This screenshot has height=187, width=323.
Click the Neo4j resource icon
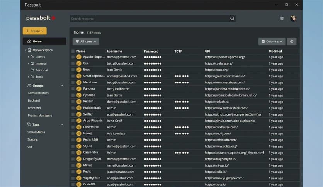click(79, 133)
